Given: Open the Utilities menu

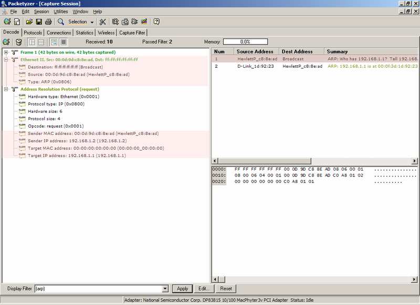Looking at the screenshot, I should (x=61, y=12).
